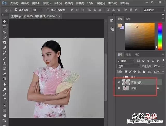Select the Eyedropper tool
The image size is (166, 126).
pyautogui.click(x=5, y=48)
